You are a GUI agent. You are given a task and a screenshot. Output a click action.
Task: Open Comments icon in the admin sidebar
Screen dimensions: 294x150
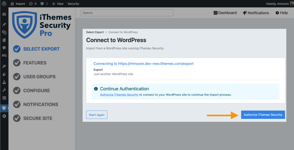pyautogui.click(x=4, y=48)
